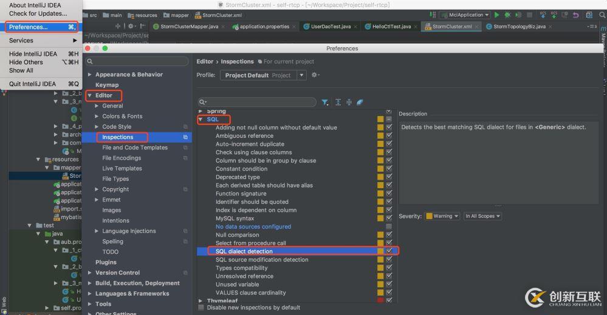Click the green Run button in toolbar
Screen dimensions: 607x315
pos(496,15)
